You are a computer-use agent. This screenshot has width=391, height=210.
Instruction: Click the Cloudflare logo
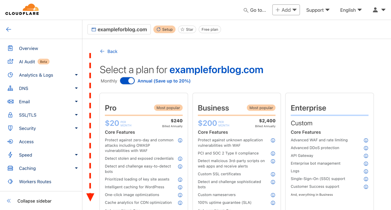22,10
